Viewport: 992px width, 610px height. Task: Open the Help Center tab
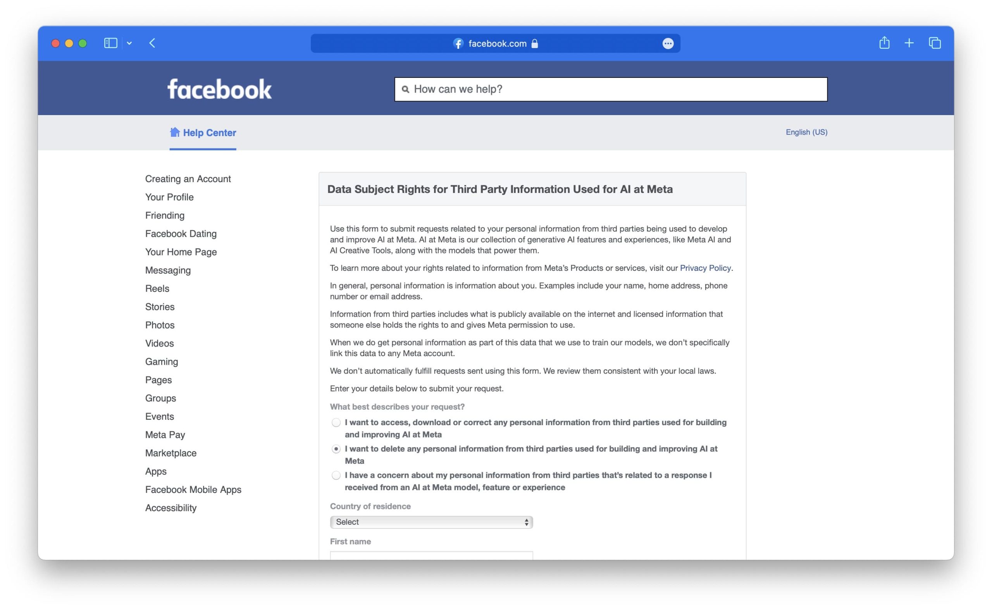click(x=209, y=133)
